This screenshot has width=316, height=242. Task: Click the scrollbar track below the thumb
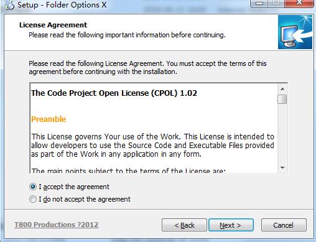pyautogui.click(x=282, y=134)
